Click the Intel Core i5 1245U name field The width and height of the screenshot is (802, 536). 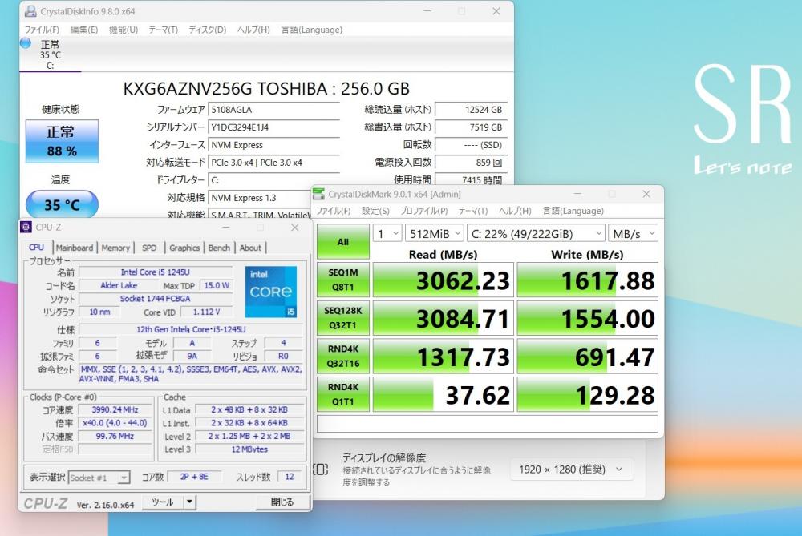click(156, 272)
